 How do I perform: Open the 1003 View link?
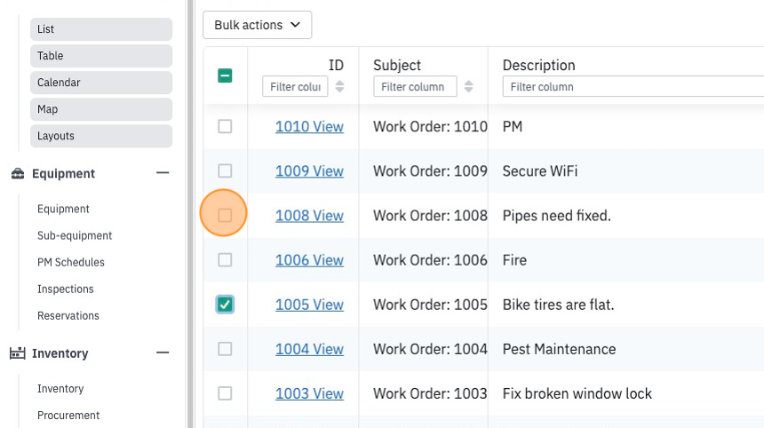[x=309, y=393]
